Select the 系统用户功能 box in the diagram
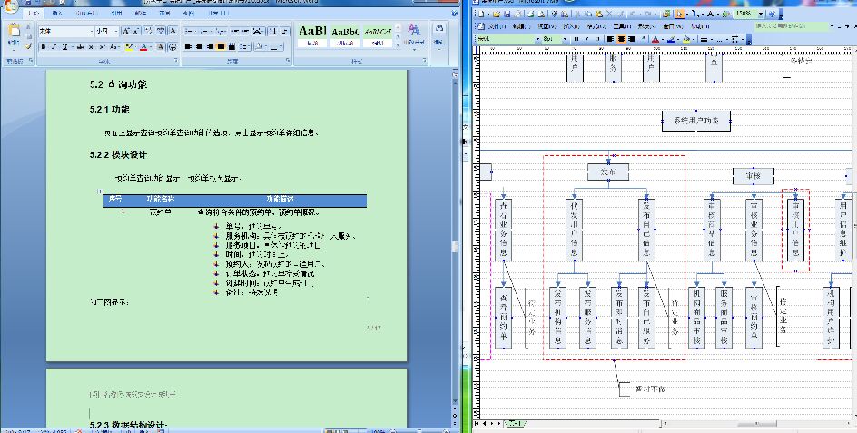The width and height of the screenshot is (857, 433). click(x=695, y=120)
